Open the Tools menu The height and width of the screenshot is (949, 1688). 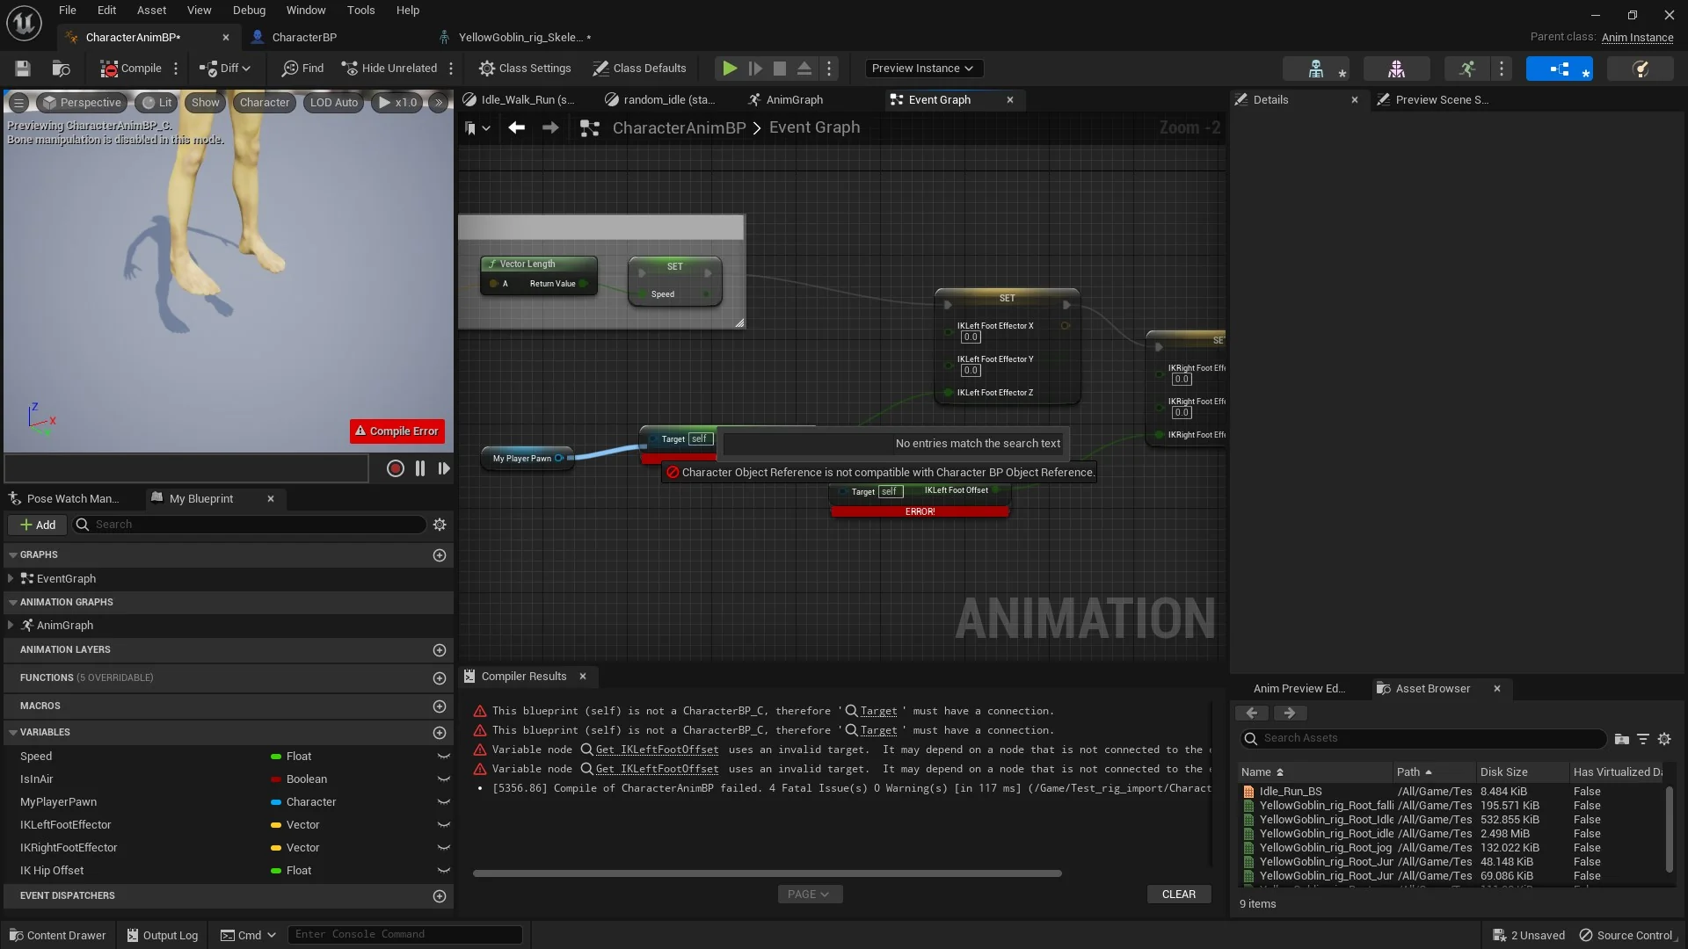360,11
